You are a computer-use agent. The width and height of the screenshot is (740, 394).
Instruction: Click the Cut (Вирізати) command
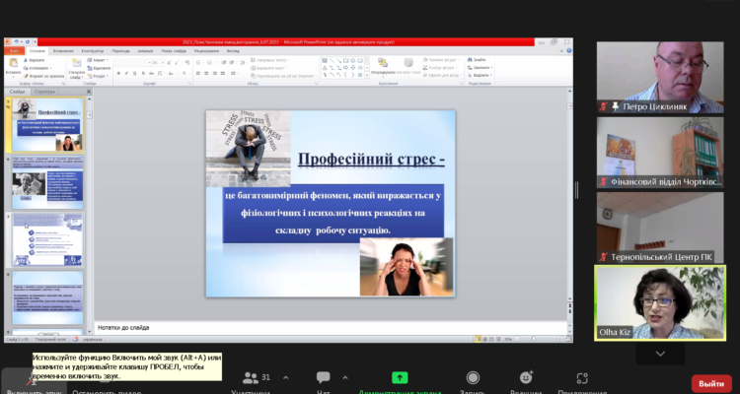coord(34,60)
